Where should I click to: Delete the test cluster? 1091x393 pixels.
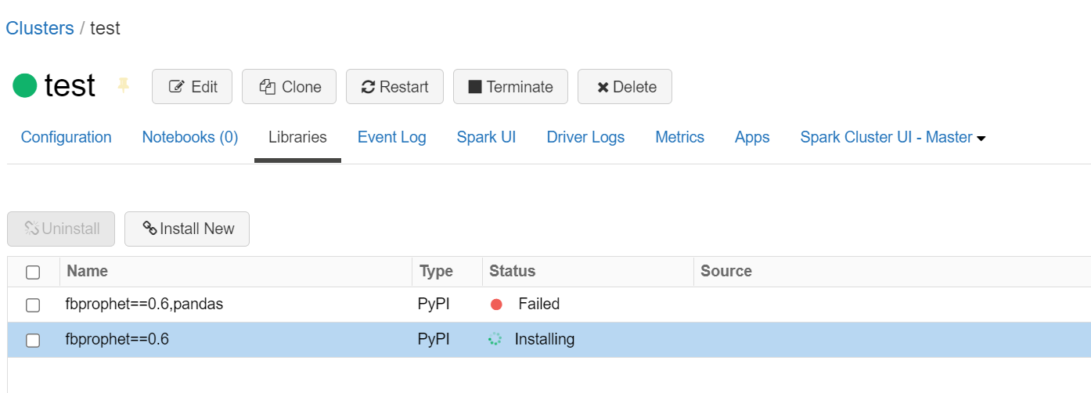625,87
